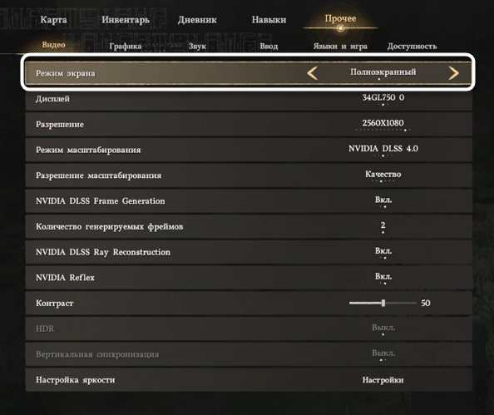
Task: Open the Дневник tab
Action: click(x=197, y=19)
